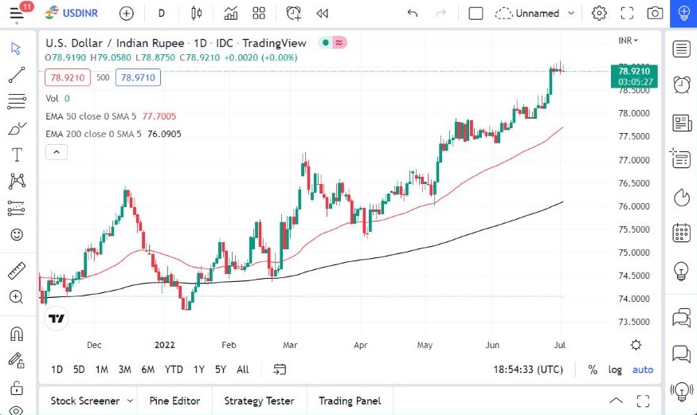Open the hotlists panel
The image size is (697, 415).
pyautogui.click(x=681, y=198)
